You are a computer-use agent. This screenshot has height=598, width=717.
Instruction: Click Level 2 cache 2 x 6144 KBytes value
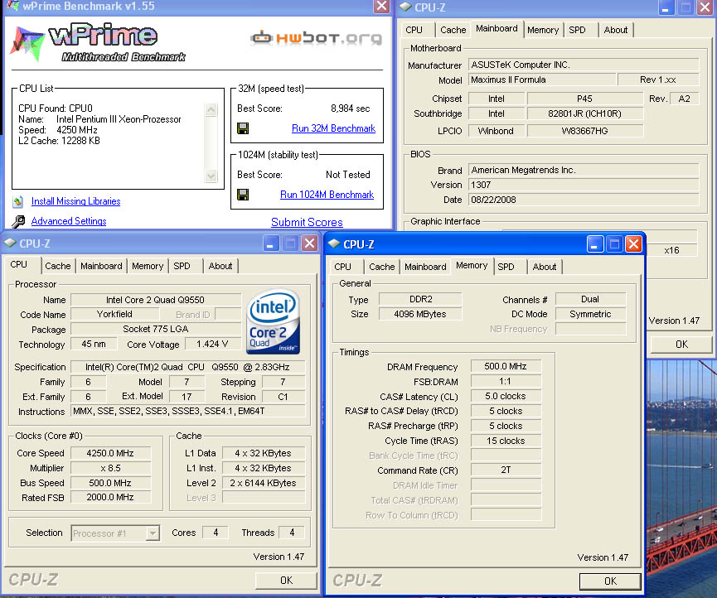coord(264,483)
